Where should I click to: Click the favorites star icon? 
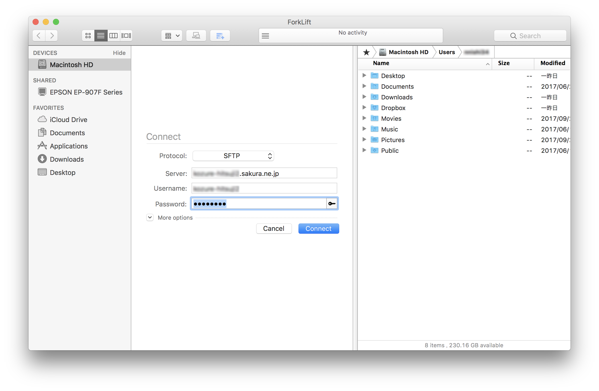(366, 52)
